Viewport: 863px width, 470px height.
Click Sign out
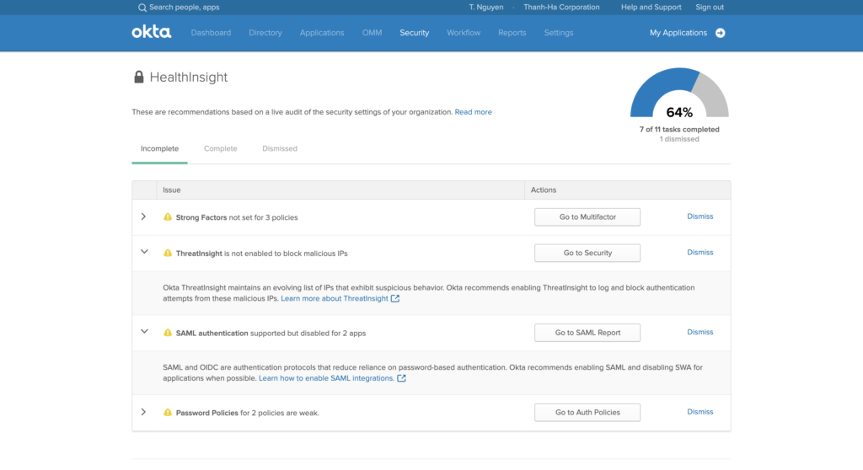pyautogui.click(x=710, y=7)
